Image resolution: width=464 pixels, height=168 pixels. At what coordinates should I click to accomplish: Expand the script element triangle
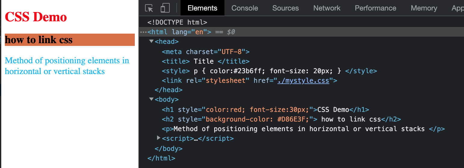tap(159, 138)
